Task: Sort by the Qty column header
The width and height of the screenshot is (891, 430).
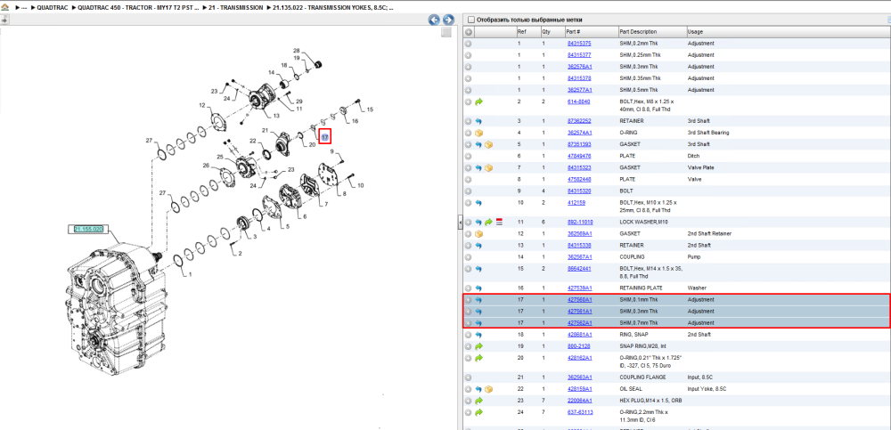Action: (x=552, y=32)
